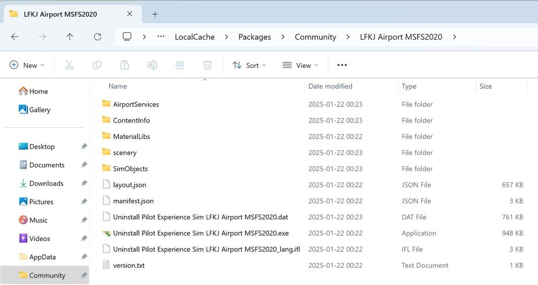Click LFKJ Airport MSFS2020 breadcrumb
Screen dimensions: 538x285
pos(401,37)
